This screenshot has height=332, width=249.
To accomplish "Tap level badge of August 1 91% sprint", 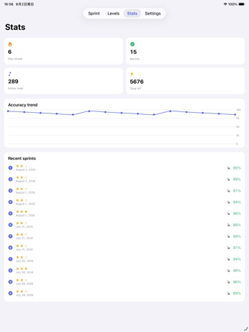I will click(x=10, y=191).
